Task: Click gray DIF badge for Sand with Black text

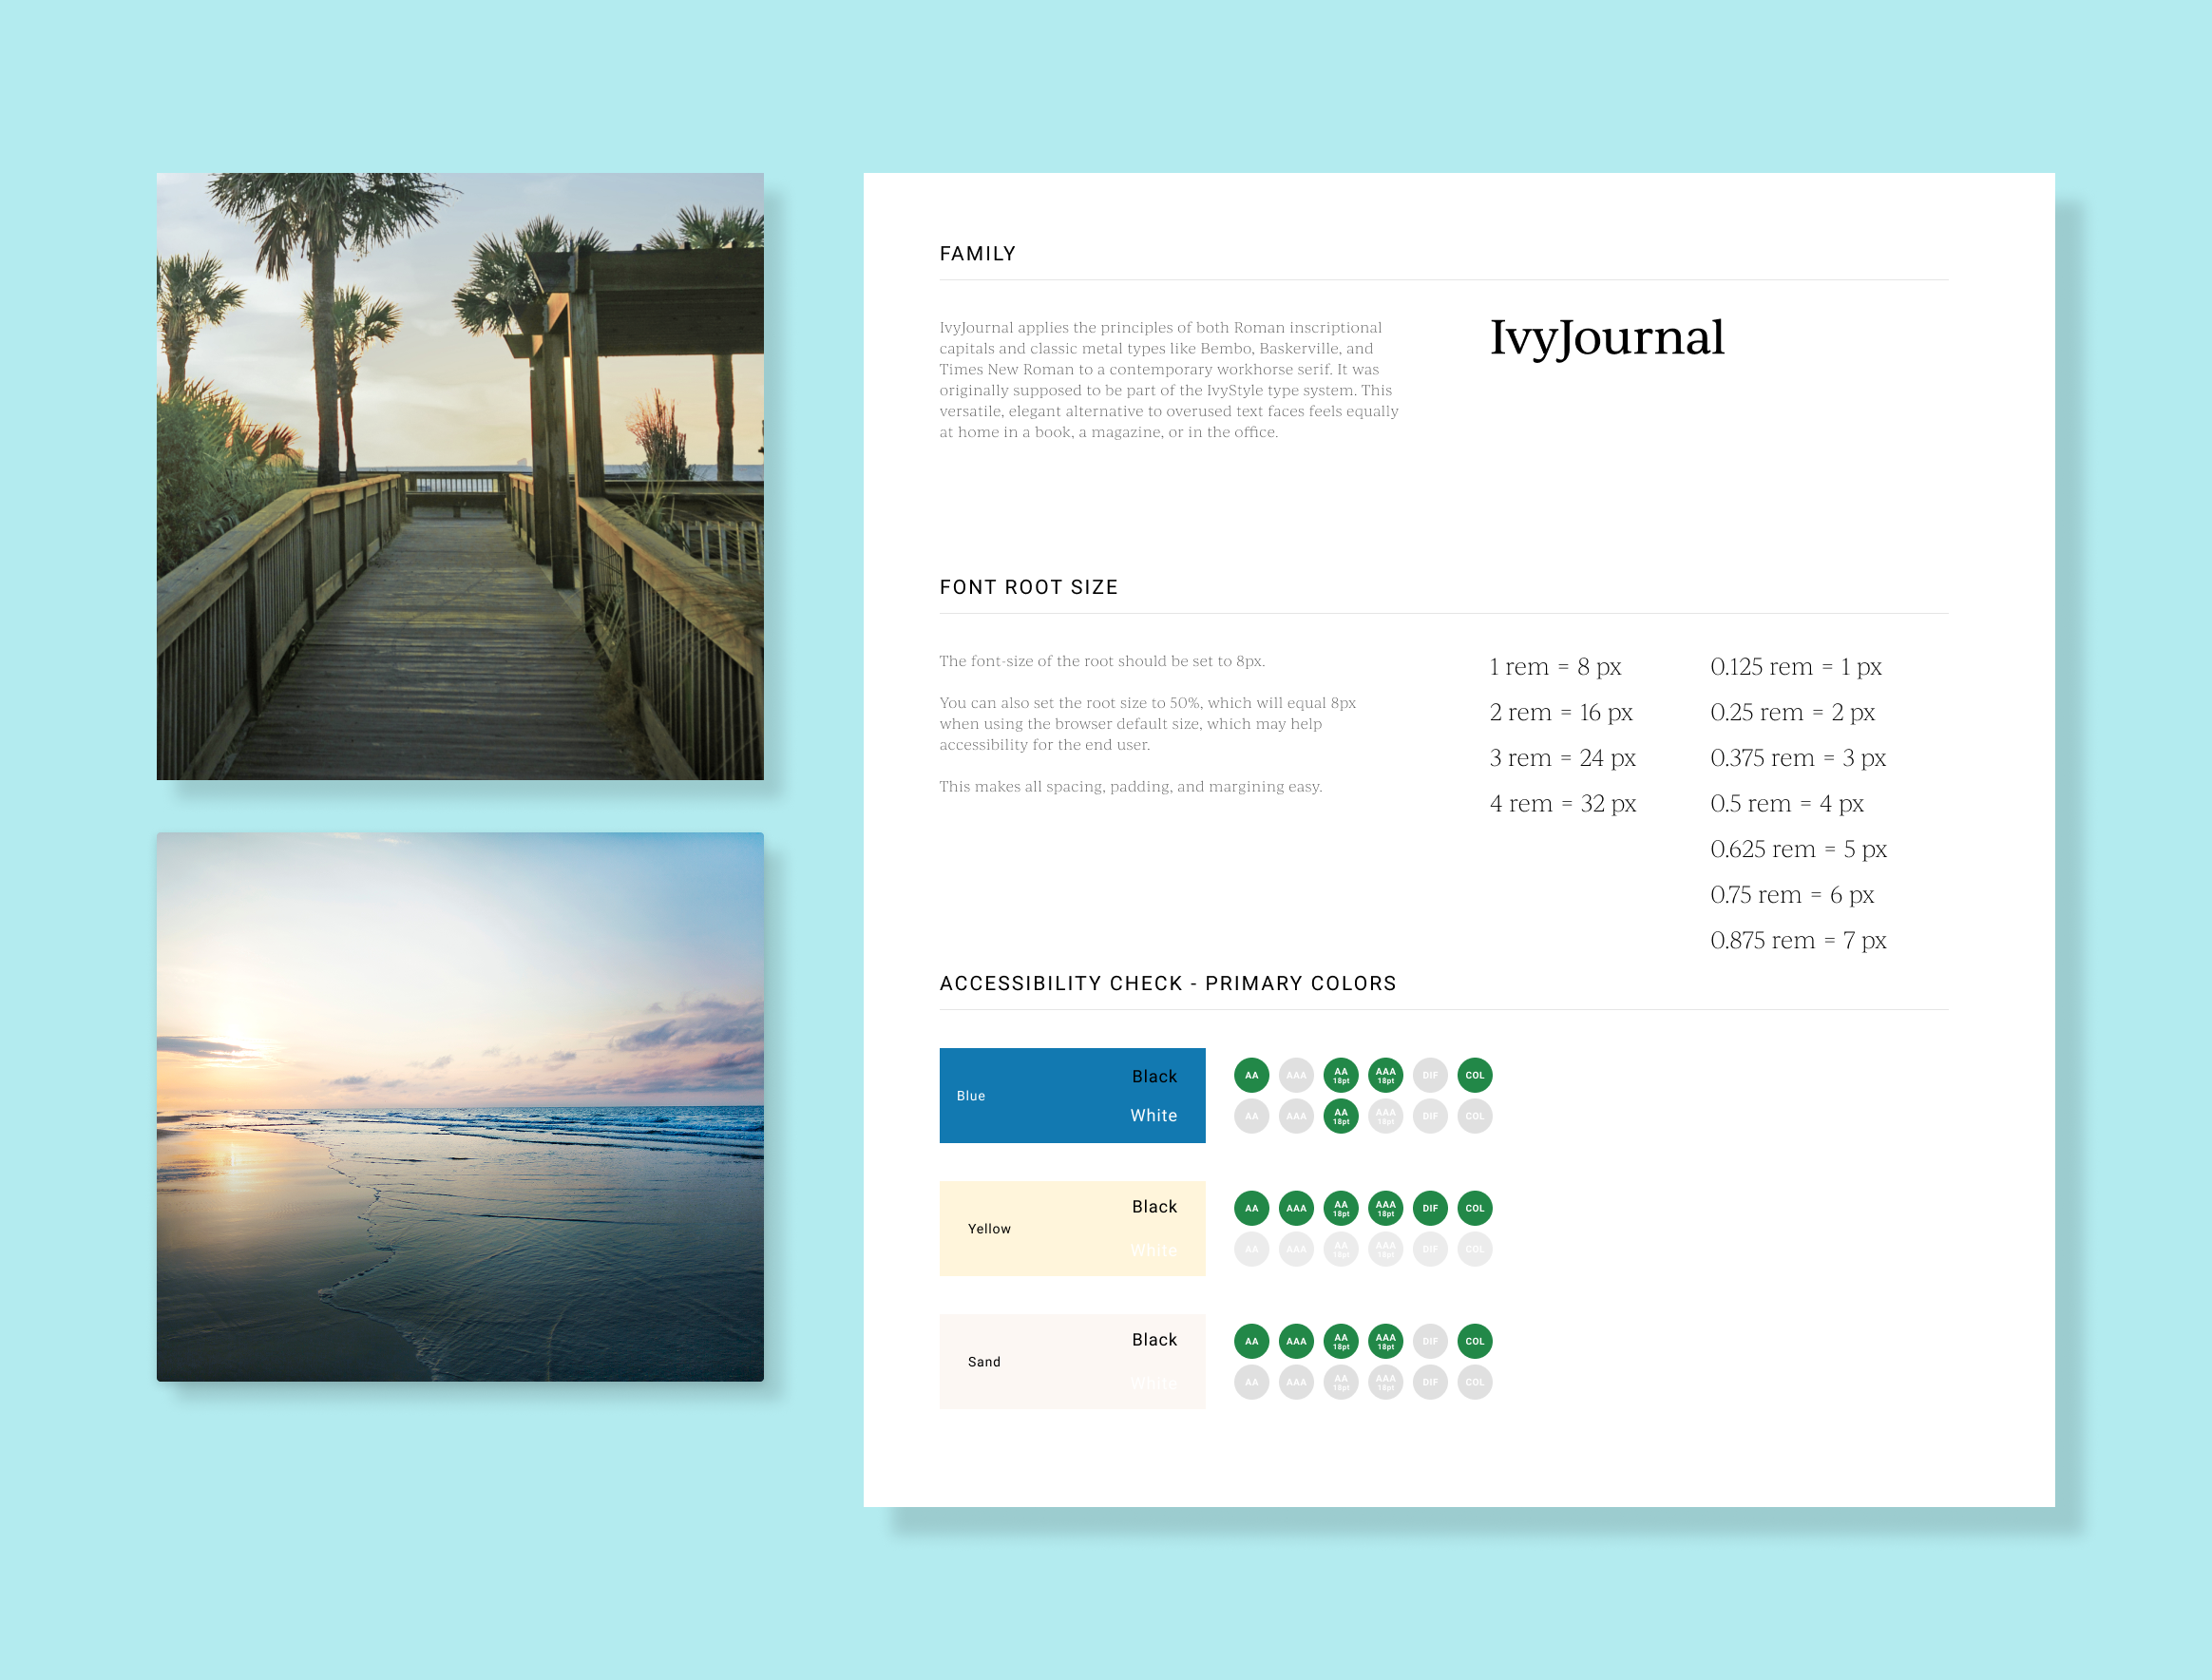Action: [1430, 1341]
